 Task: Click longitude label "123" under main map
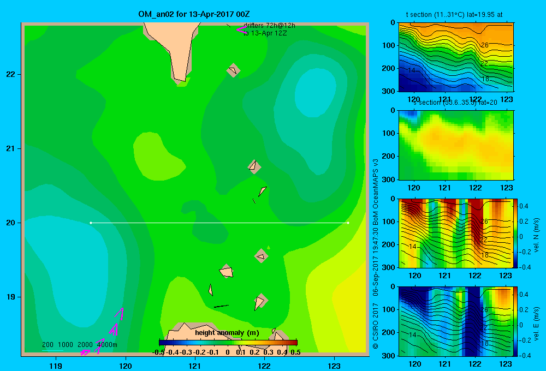tap(334, 366)
